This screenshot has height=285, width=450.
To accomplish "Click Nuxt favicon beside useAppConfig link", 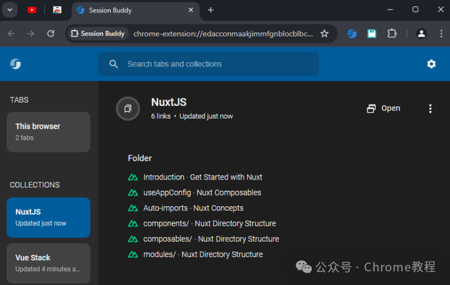I will [x=133, y=193].
